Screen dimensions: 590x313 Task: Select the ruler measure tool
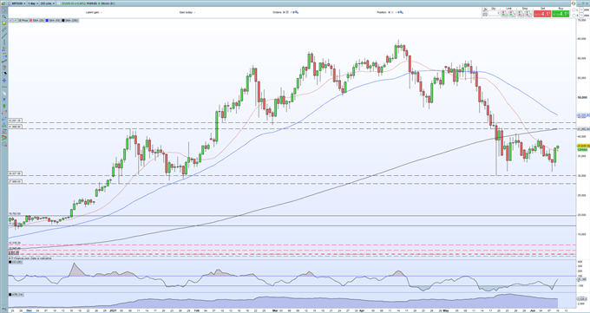click(4, 29)
